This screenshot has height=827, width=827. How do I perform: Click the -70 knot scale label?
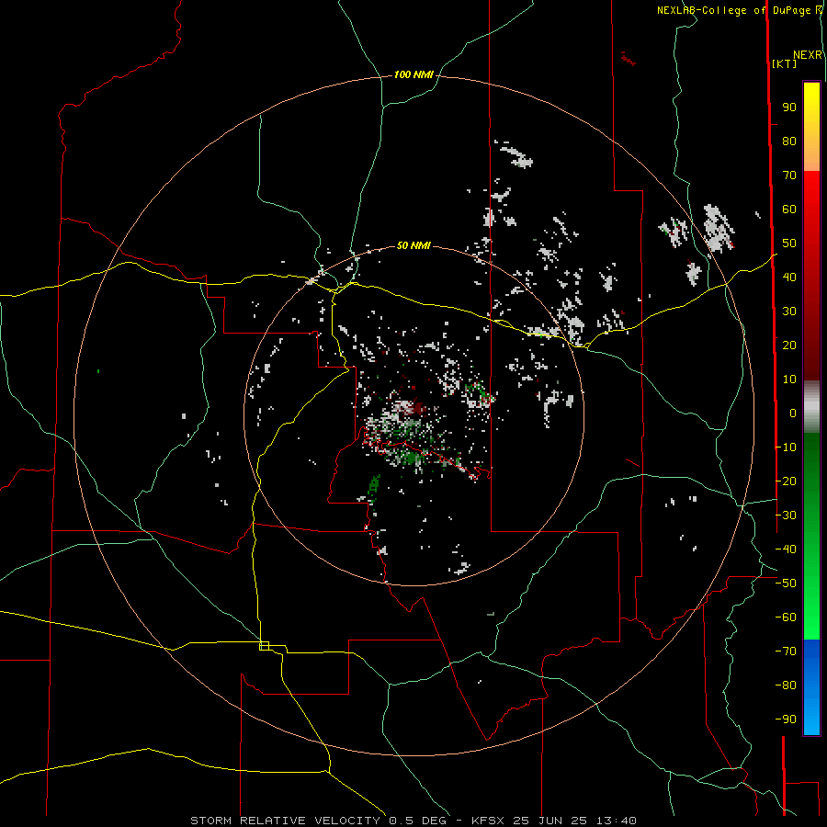pyautogui.click(x=786, y=651)
